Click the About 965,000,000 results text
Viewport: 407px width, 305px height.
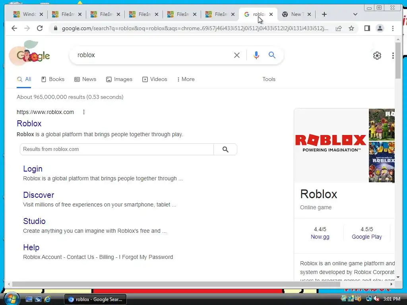(70, 97)
